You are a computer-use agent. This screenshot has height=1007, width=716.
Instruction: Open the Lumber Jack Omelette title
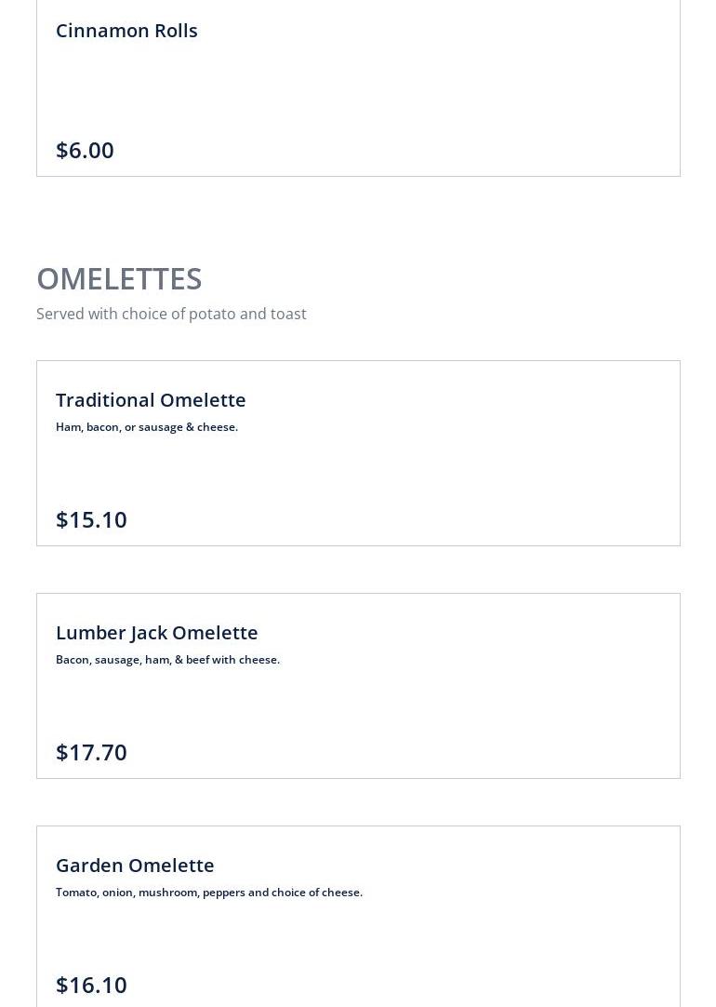(x=156, y=633)
